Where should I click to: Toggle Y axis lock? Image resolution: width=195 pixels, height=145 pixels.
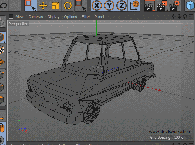[109, 5]
